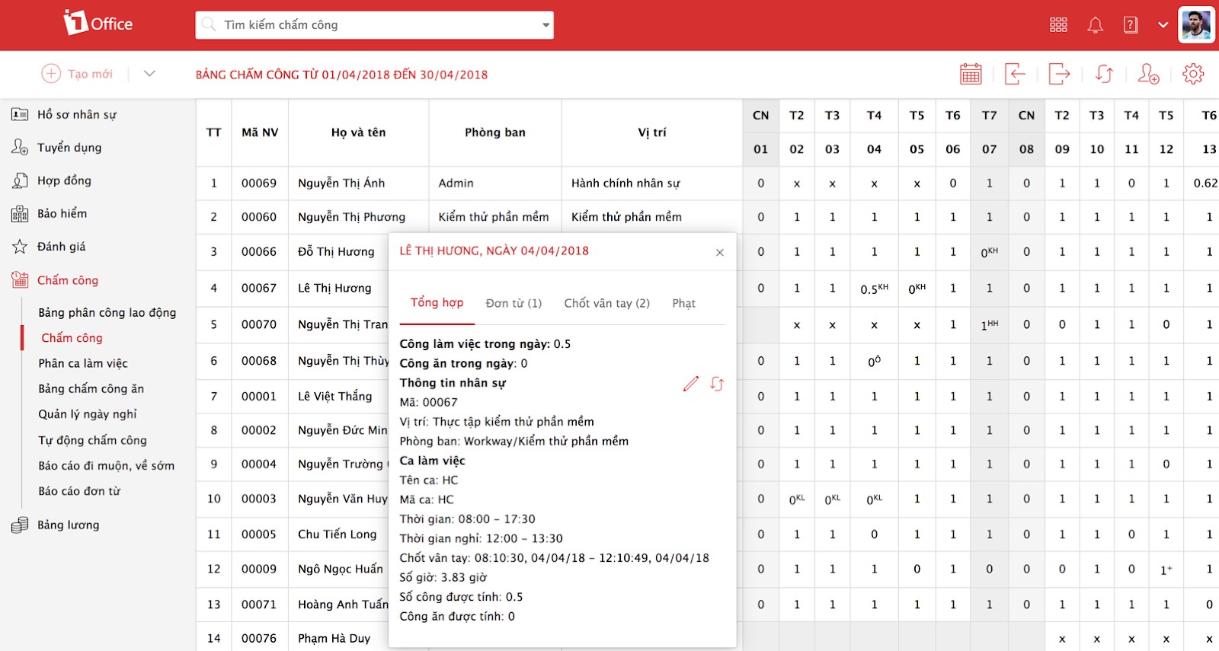Open Đánh giá in sidebar

[61, 247]
